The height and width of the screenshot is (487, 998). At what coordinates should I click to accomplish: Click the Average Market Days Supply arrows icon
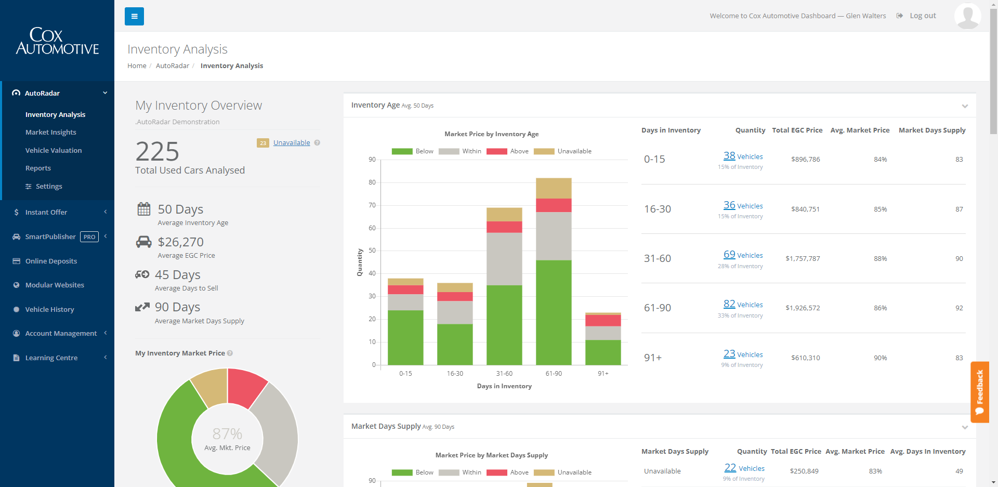pyautogui.click(x=142, y=307)
